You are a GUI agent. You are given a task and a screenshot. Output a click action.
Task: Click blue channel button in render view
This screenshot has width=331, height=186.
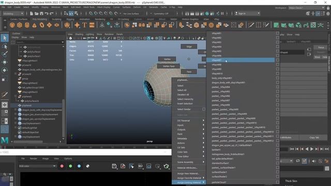click(x=79, y=166)
